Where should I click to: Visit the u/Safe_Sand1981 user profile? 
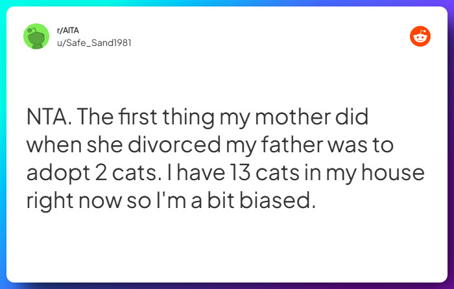coord(94,43)
